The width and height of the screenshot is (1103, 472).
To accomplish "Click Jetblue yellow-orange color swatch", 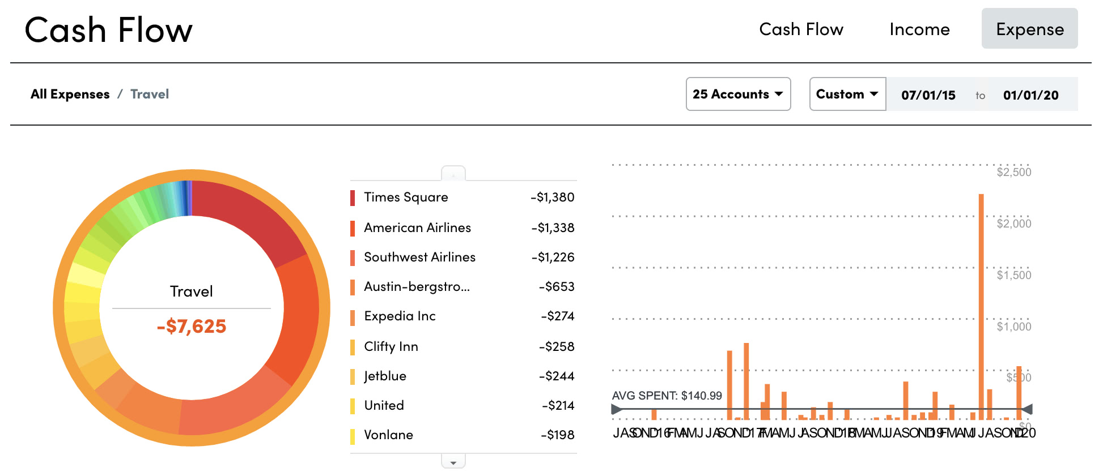I will pos(353,376).
